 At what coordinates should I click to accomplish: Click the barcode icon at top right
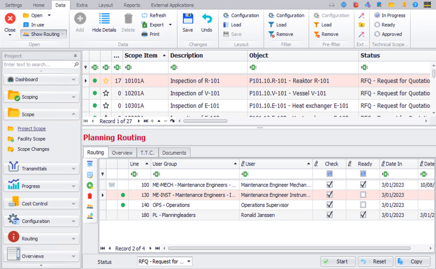pyautogui.click(x=427, y=5)
